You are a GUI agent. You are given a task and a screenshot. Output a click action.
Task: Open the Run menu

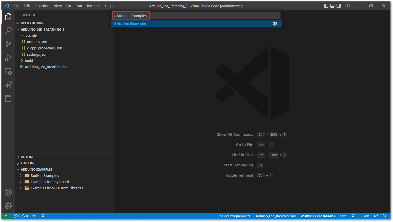pos(79,6)
